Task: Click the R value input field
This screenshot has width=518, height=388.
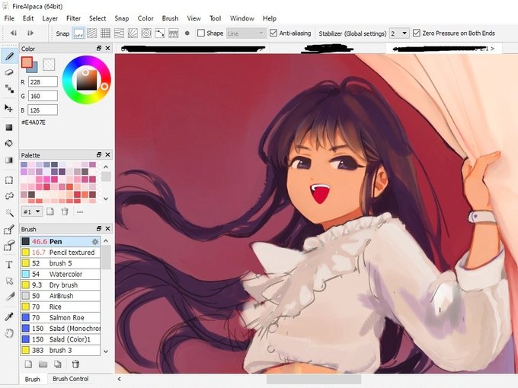Action: pyautogui.click(x=43, y=82)
